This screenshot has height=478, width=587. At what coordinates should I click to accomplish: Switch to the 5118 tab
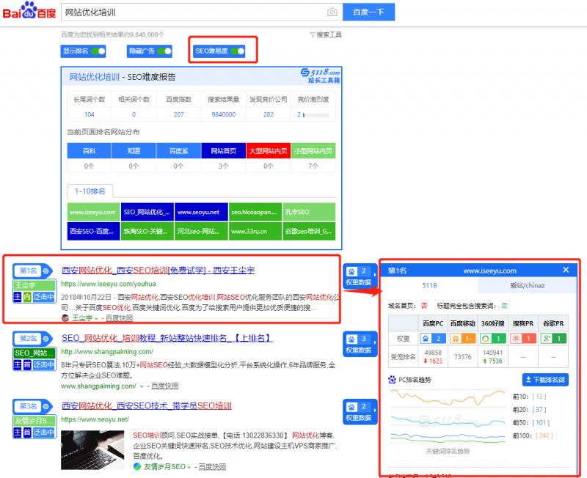(429, 285)
